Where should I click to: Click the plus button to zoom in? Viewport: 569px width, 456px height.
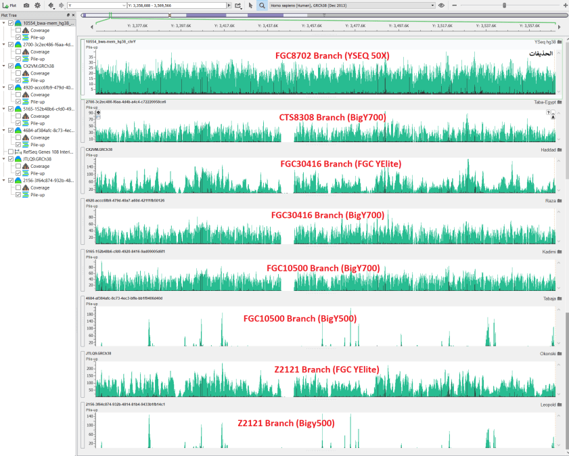(x=566, y=5)
